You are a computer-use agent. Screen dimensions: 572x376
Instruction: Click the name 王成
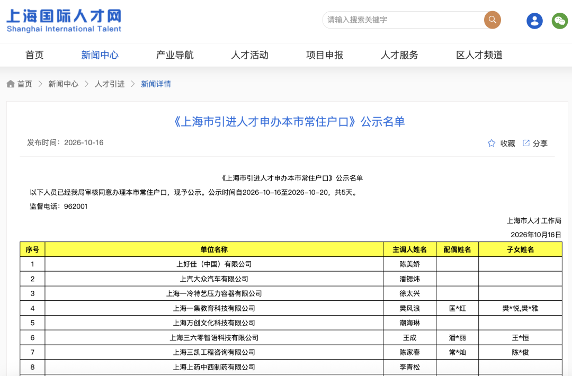point(409,338)
